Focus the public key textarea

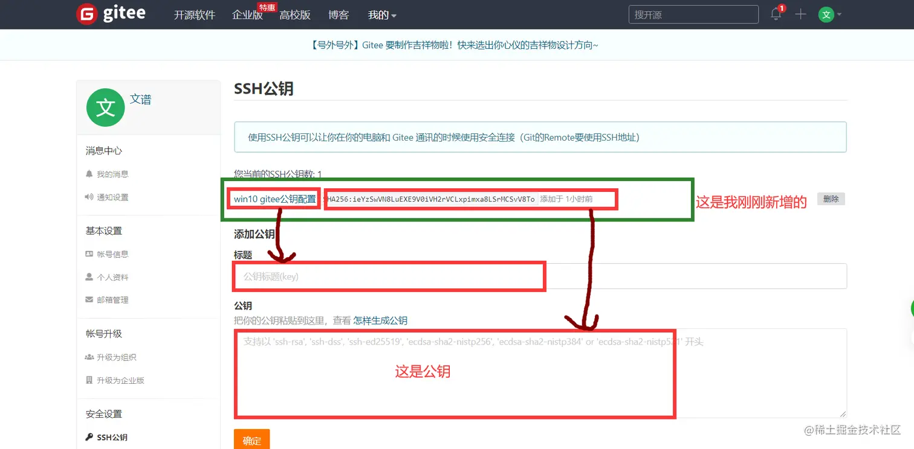540,373
